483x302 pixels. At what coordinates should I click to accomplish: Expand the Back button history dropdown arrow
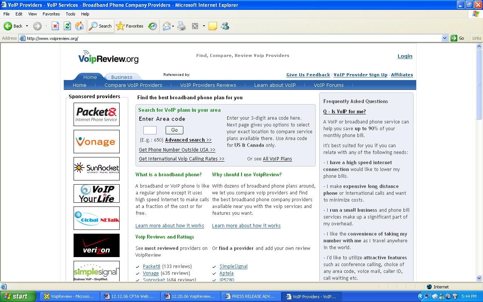(x=27, y=26)
